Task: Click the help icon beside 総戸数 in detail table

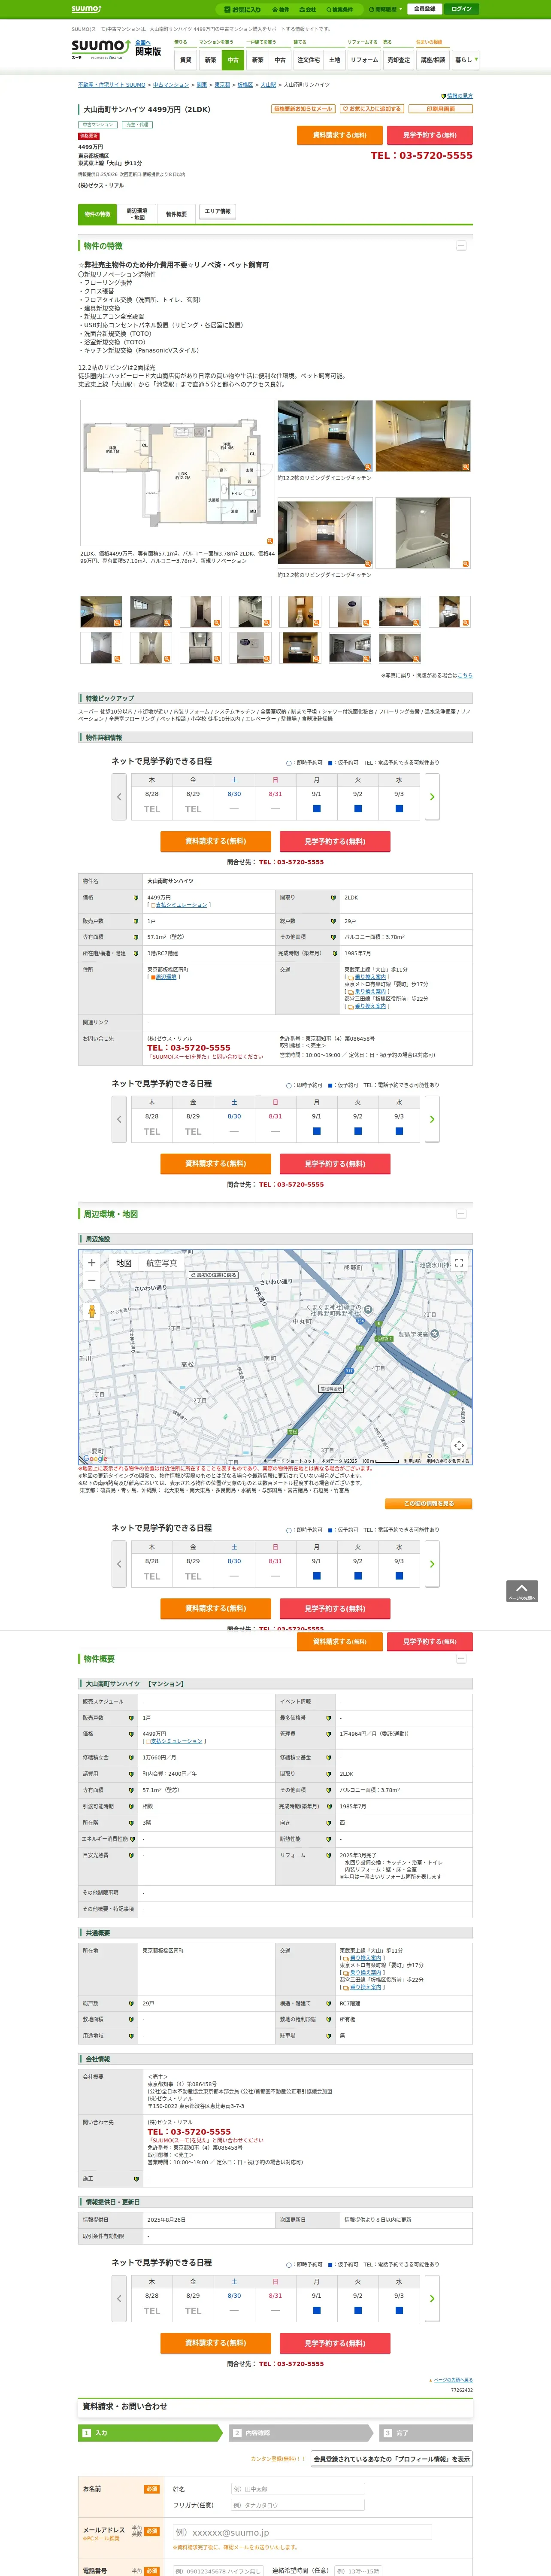Action: [x=333, y=921]
